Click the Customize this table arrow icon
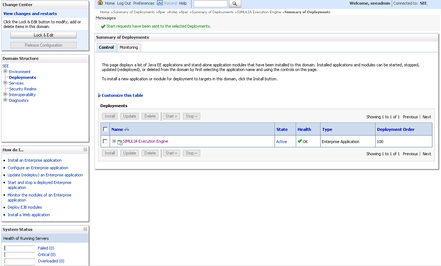Viewport: 441px width, 266px height. point(99,95)
